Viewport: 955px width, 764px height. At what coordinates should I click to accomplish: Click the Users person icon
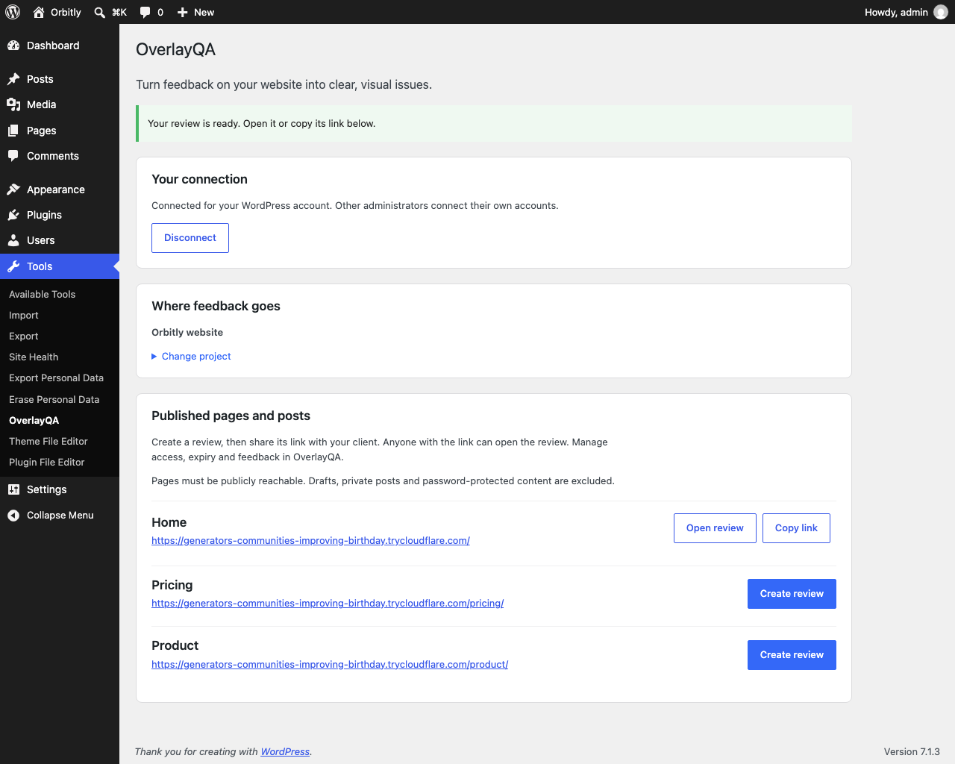13,240
